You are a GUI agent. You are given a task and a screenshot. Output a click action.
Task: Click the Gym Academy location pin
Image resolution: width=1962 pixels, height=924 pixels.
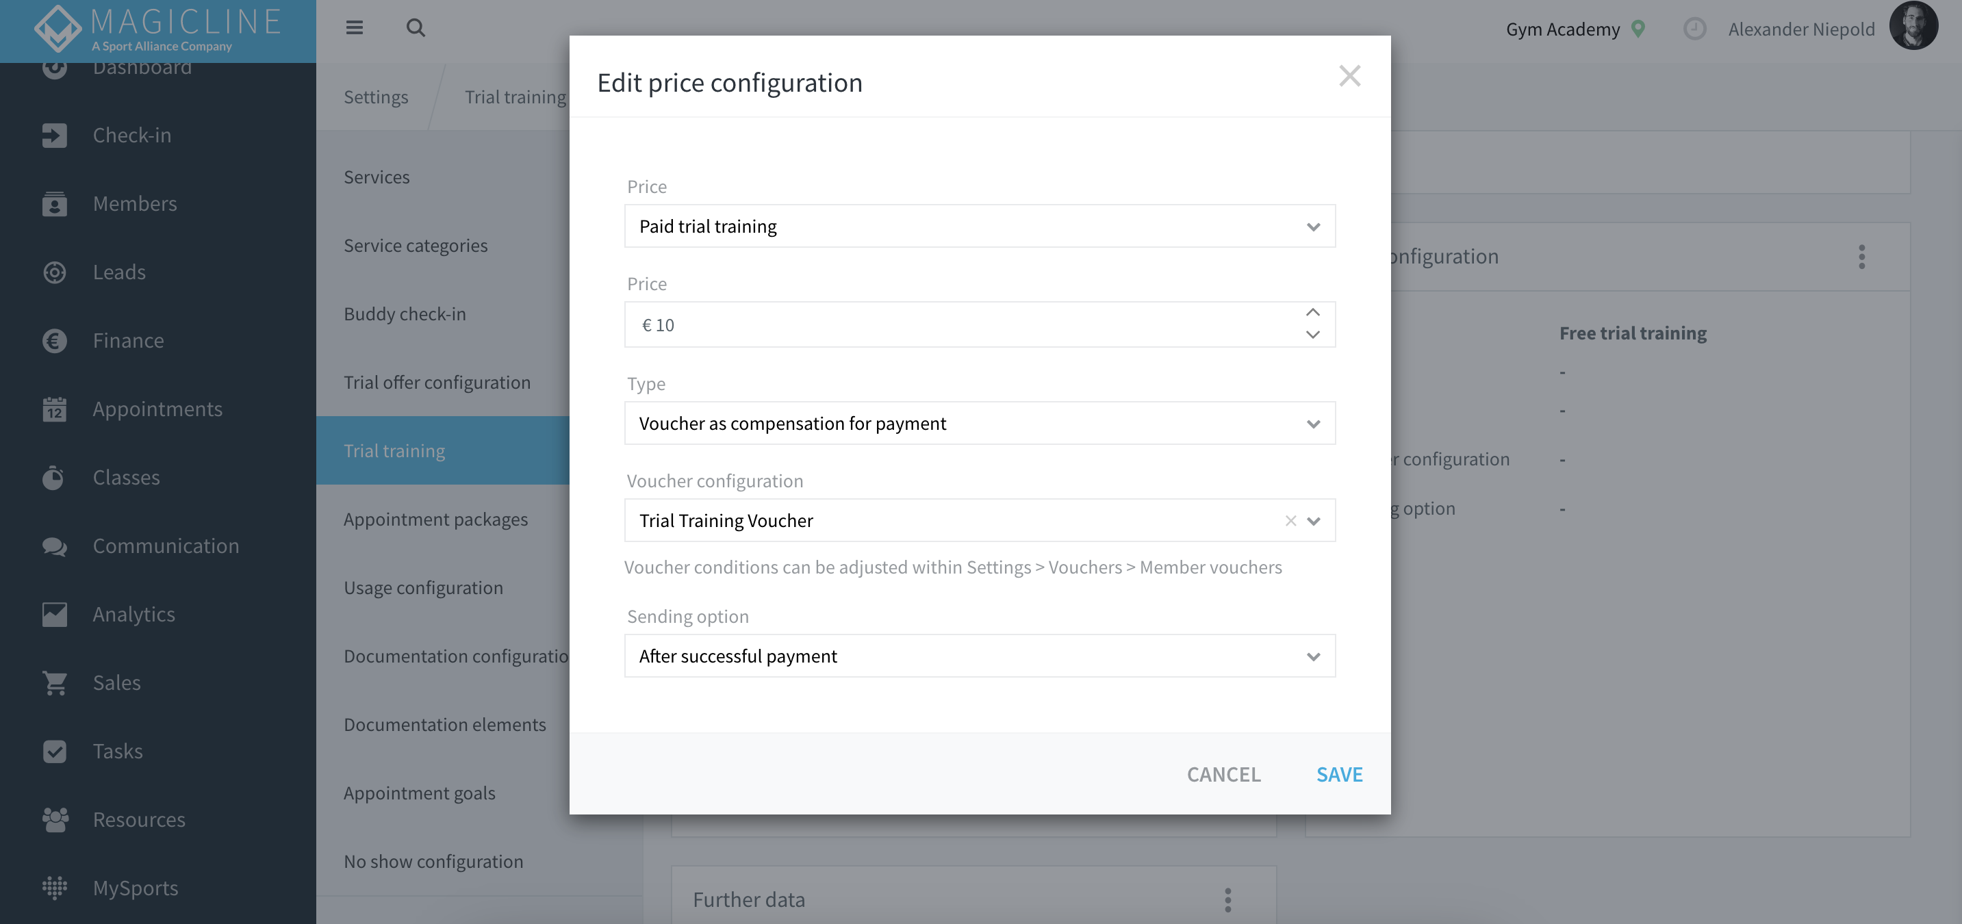(1638, 29)
